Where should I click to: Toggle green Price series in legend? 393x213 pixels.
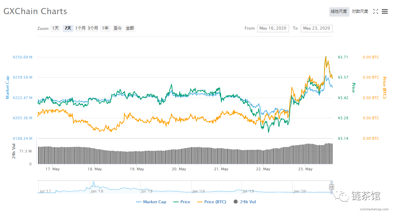pyautogui.click(x=182, y=202)
